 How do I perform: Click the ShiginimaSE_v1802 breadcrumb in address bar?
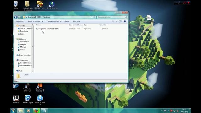pyautogui.click(x=34, y=17)
